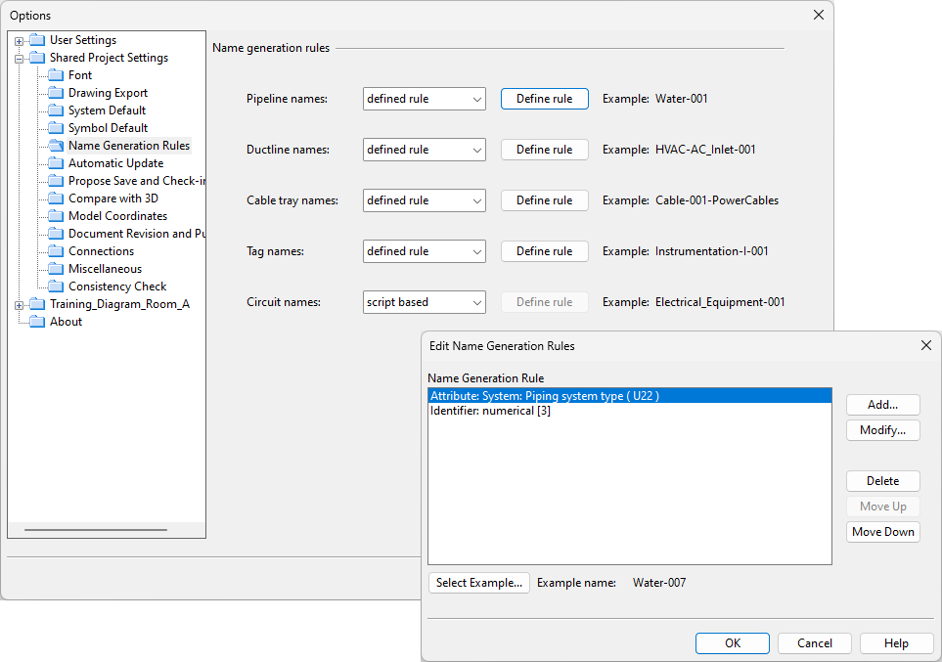Expand the Training_Diagram_Room_A node
This screenshot has height=662, width=942.
coord(19,305)
